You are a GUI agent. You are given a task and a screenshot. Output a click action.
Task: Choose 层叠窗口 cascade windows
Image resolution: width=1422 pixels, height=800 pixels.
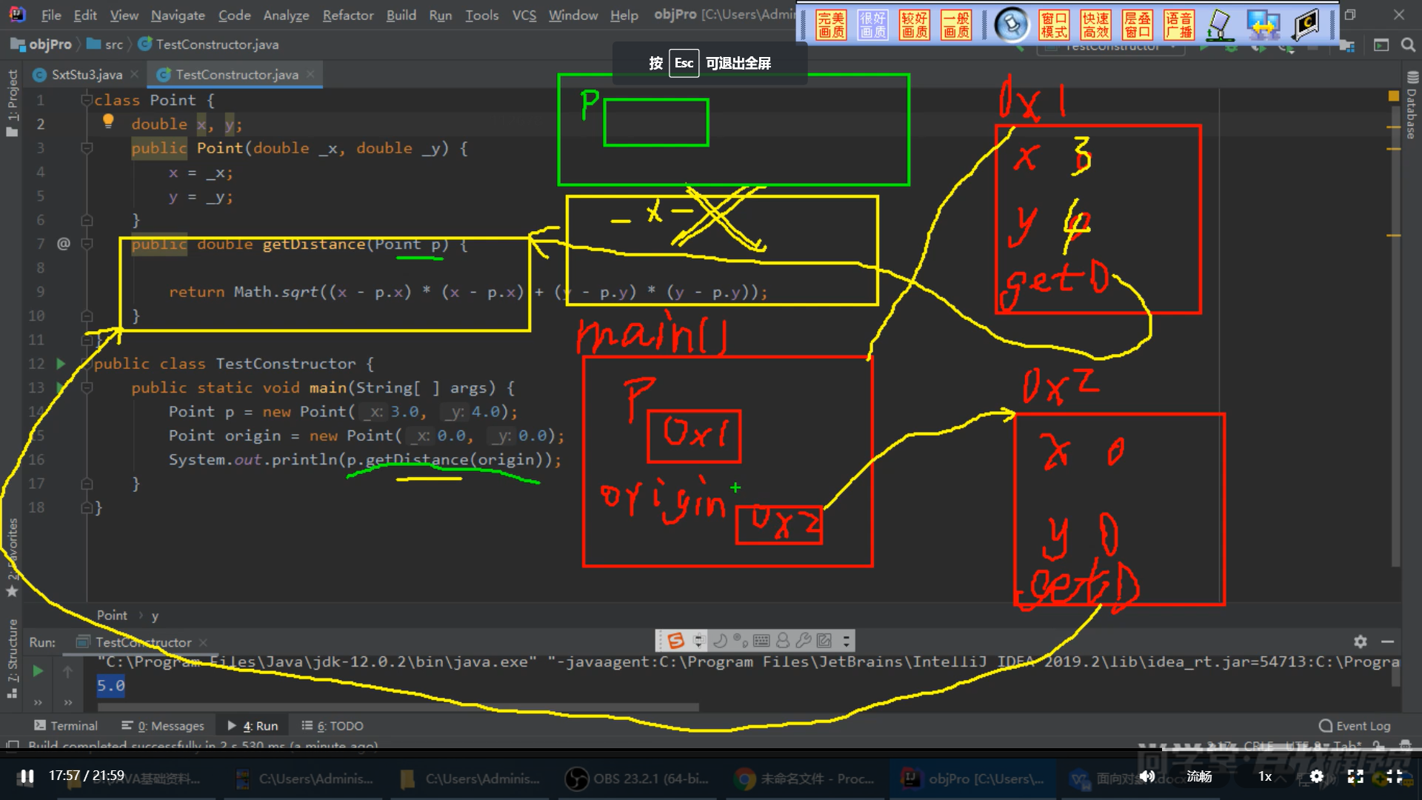point(1137,24)
